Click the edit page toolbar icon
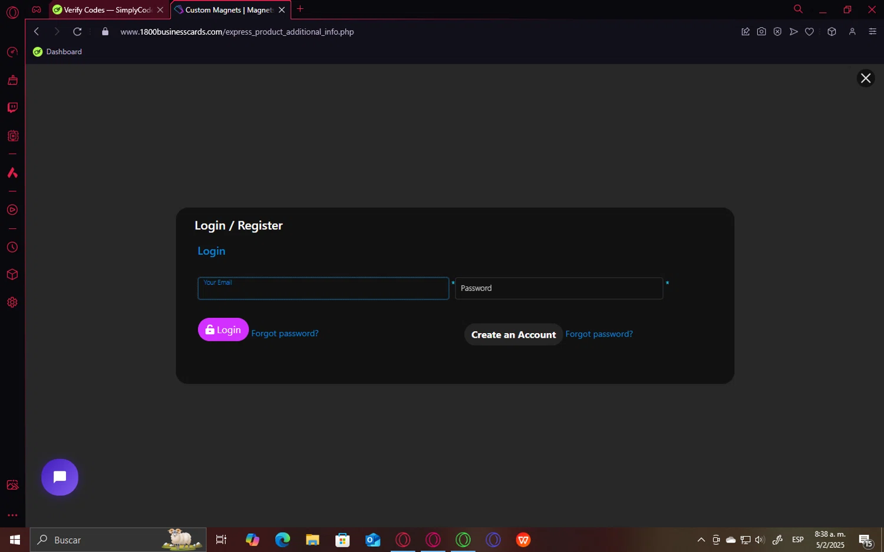The height and width of the screenshot is (552, 884). click(x=746, y=32)
